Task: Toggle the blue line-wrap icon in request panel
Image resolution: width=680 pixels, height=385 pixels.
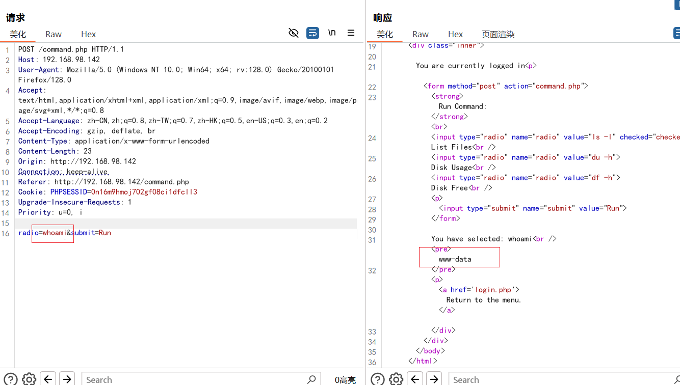Action: pyautogui.click(x=312, y=33)
